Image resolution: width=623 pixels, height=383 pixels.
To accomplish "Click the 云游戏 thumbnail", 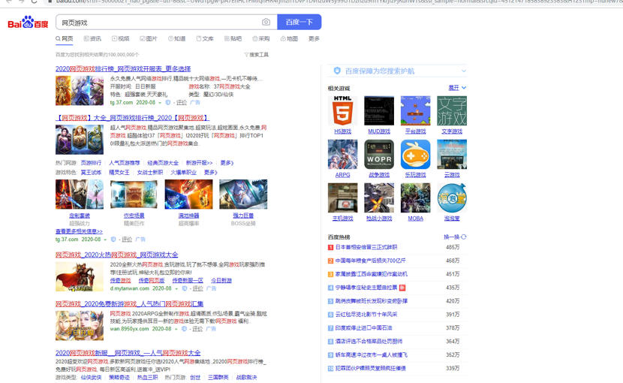I will [452, 154].
